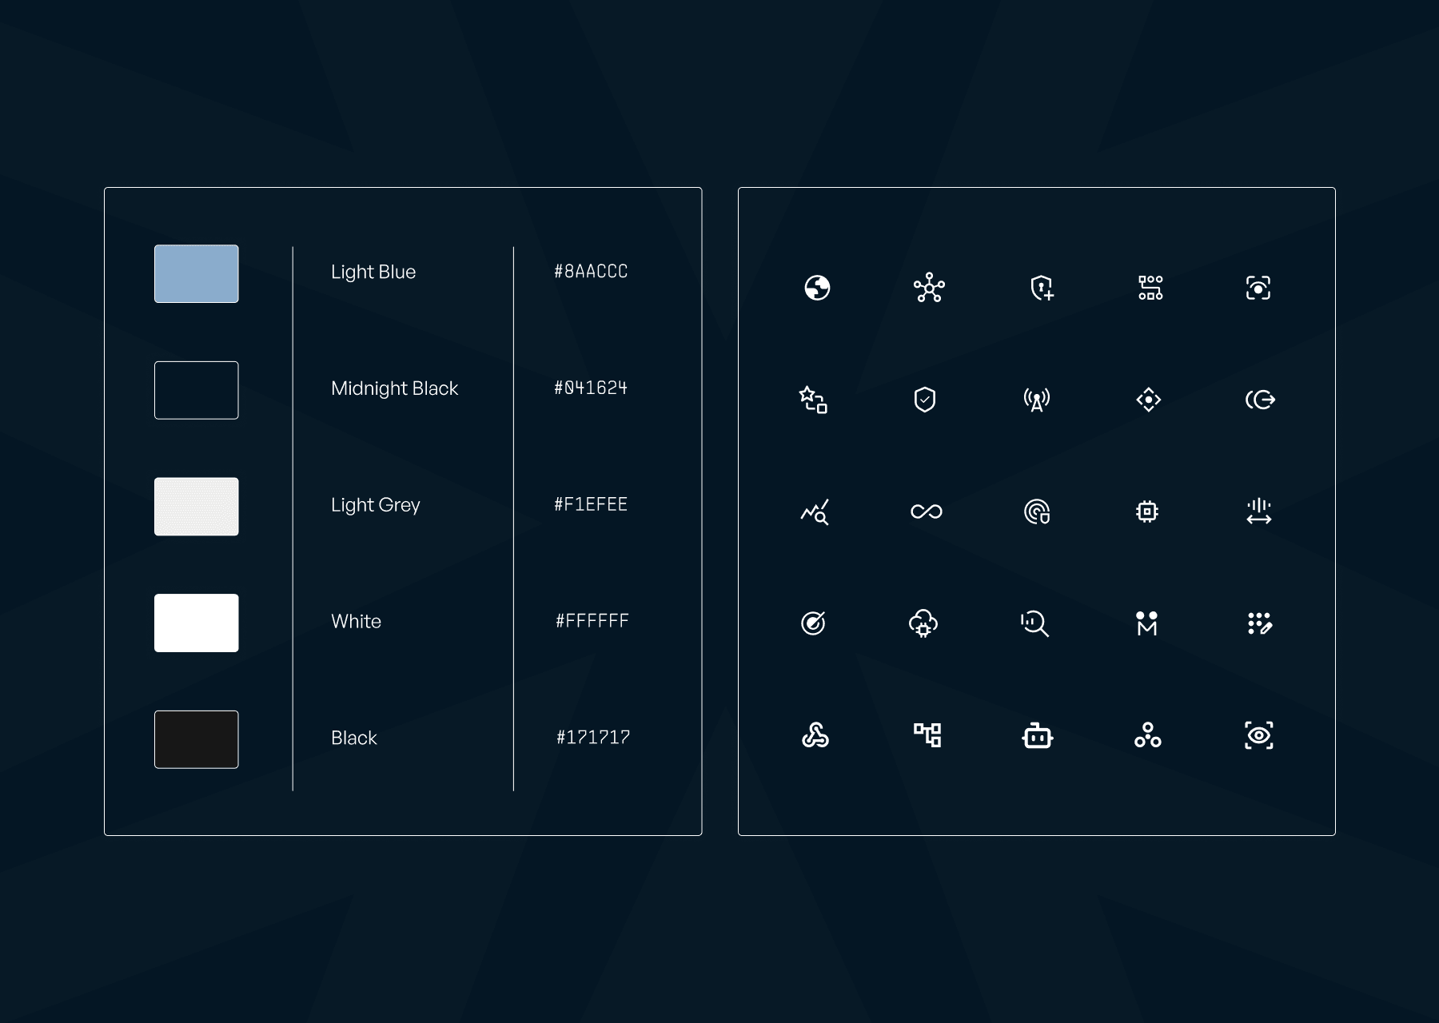
Task: Open the flowchart path icon with squares and circles
Action: (x=1150, y=288)
